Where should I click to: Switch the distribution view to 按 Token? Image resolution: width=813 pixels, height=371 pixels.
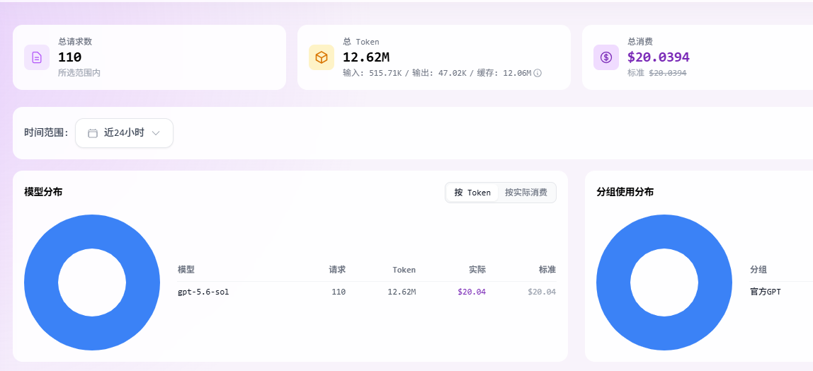click(472, 193)
